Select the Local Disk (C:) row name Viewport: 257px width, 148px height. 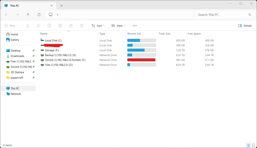53,40
